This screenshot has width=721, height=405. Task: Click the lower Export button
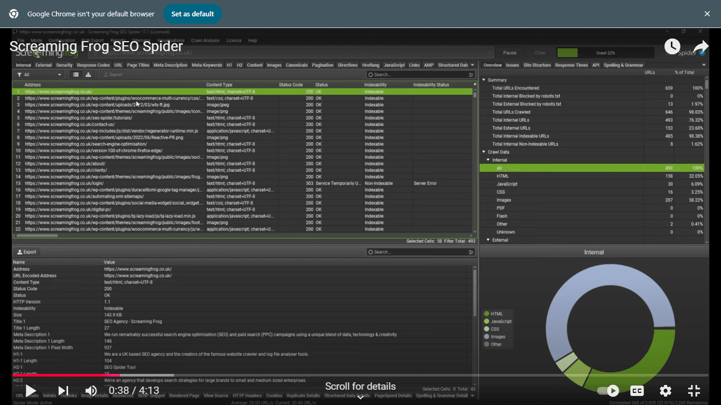click(27, 252)
